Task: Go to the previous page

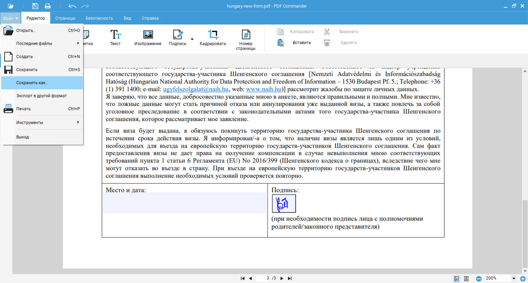Action: [x=250, y=278]
